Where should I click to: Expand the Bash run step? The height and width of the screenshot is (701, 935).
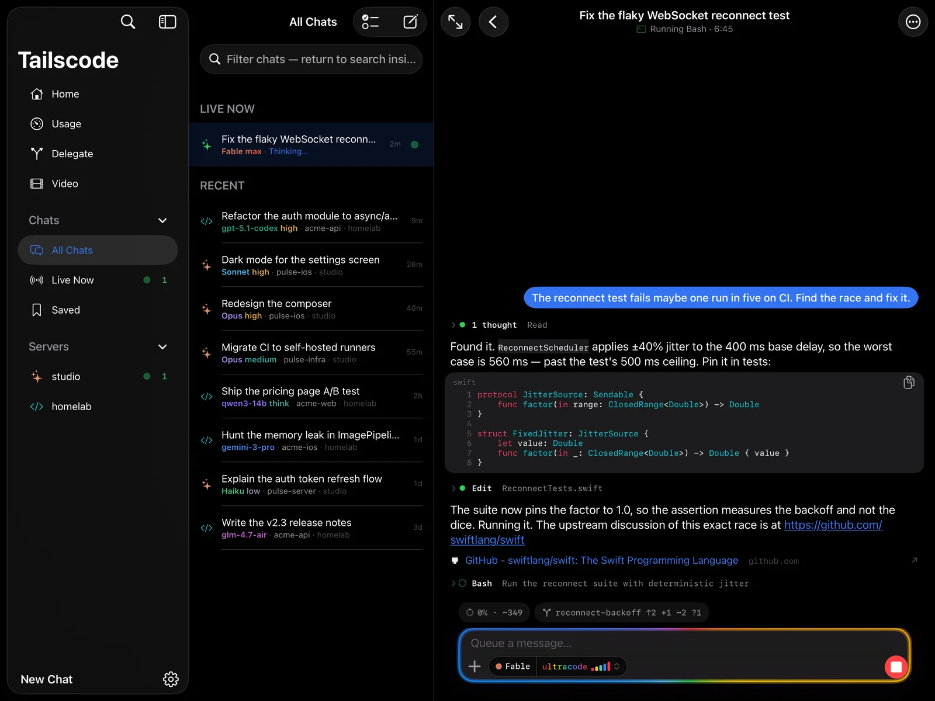pos(600,584)
